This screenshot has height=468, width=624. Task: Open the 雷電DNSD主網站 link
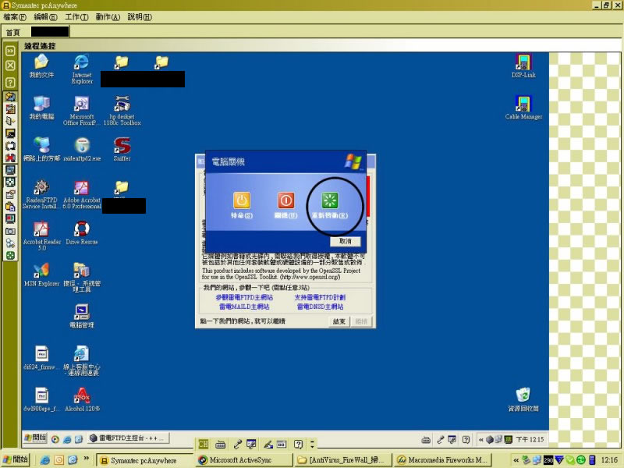(x=320, y=307)
